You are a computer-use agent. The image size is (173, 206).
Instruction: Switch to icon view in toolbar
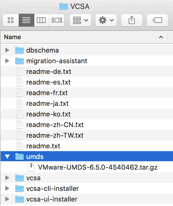[11, 20]
